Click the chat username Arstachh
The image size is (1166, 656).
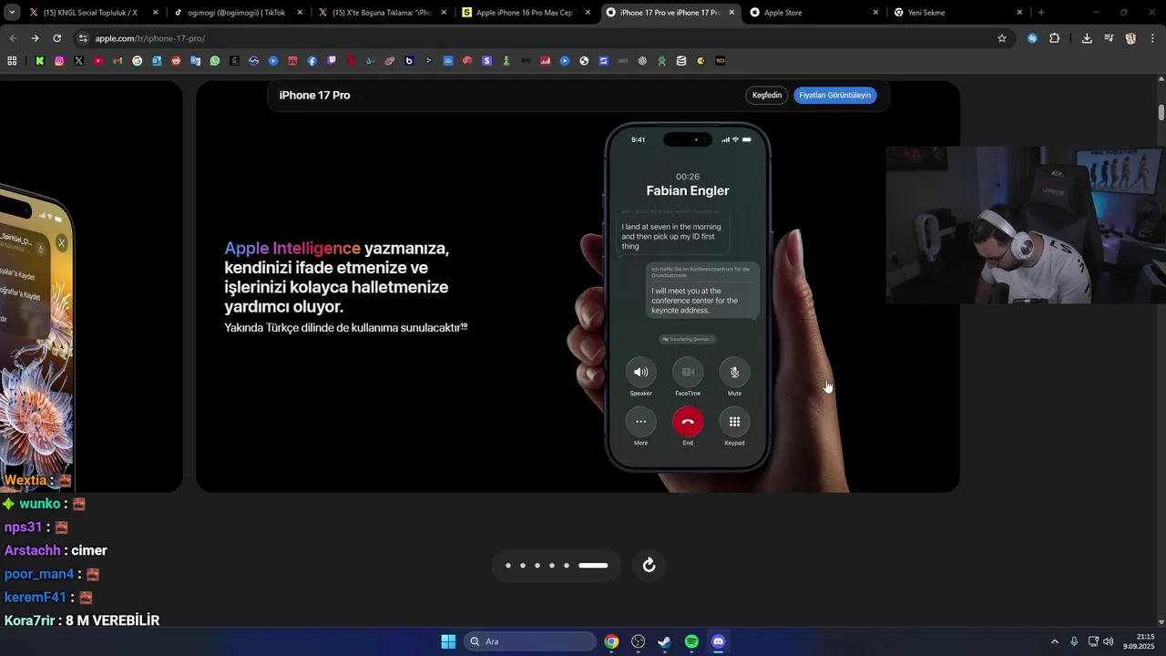[33, 550]
